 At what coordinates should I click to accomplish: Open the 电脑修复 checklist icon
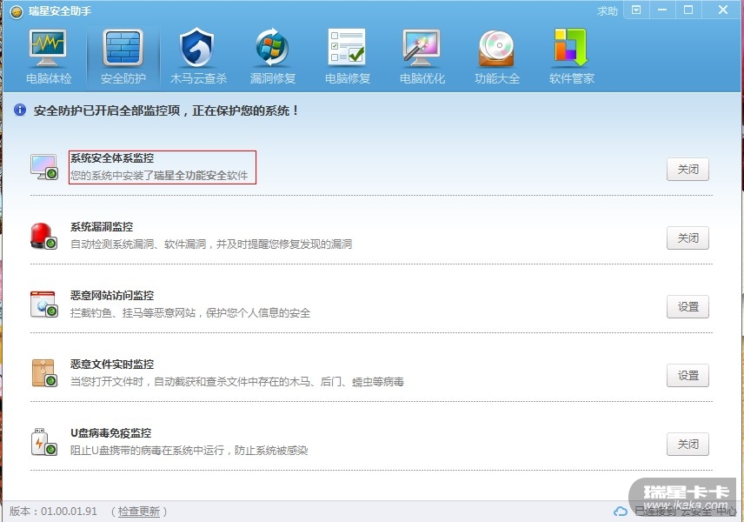[347, 47]
